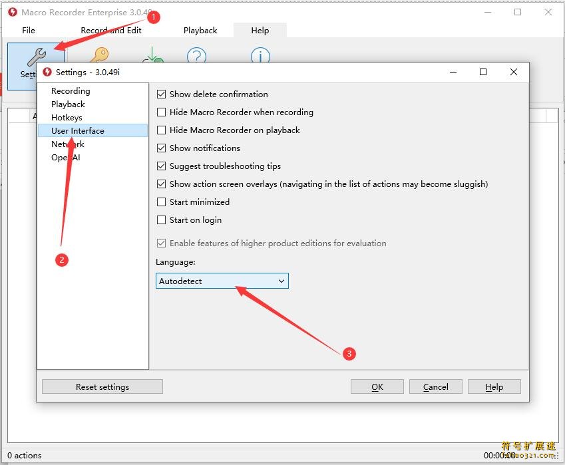Select Recording in settings category list
The width and height of the screenshot is (565, 465).
pos(93,90)
